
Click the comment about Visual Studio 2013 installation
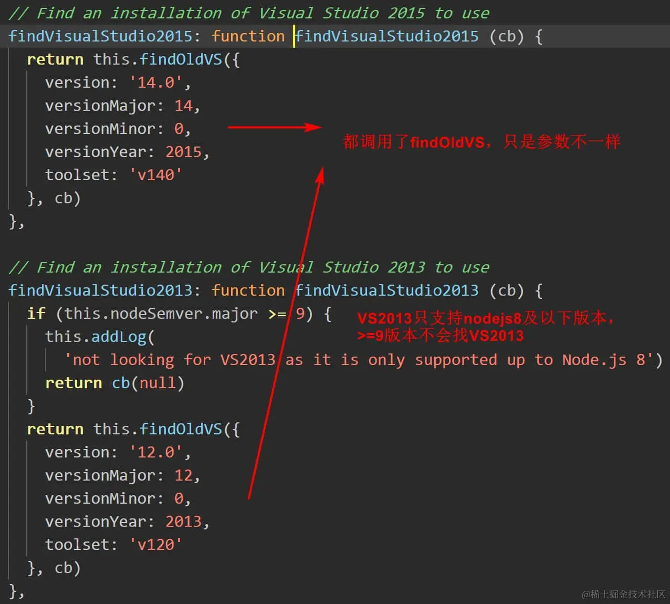tap(249, 267)
